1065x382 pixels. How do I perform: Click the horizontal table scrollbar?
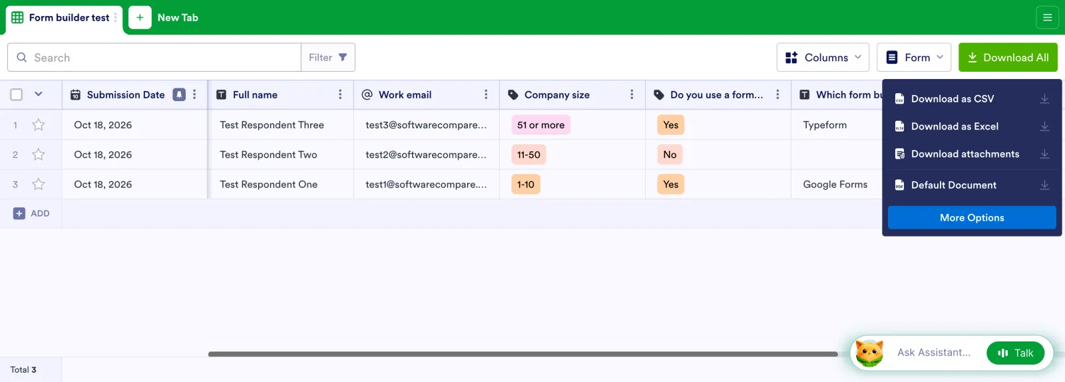pos(523,354)
